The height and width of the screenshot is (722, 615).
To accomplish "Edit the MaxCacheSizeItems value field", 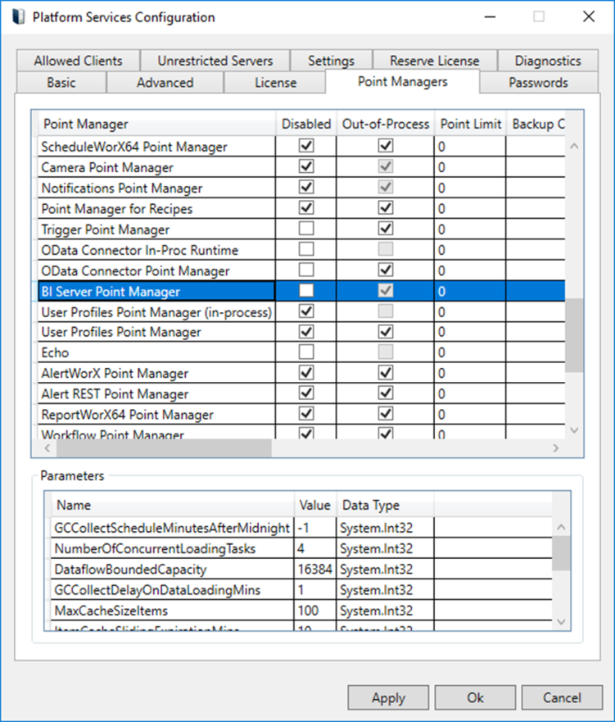I will click(315, 611).
